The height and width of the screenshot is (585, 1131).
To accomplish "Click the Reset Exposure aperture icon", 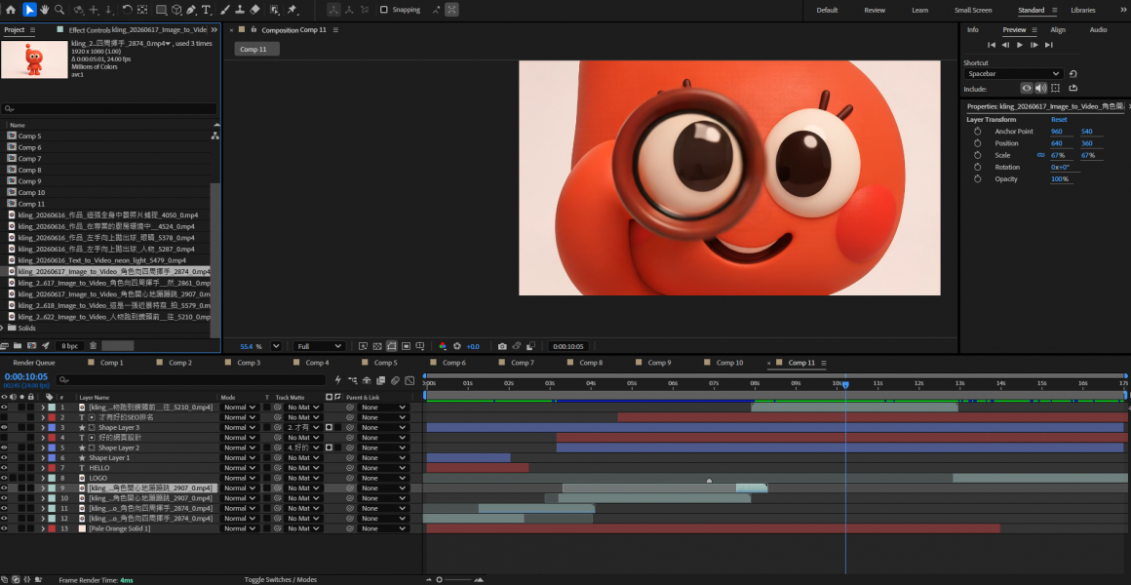I will [457, 346].
